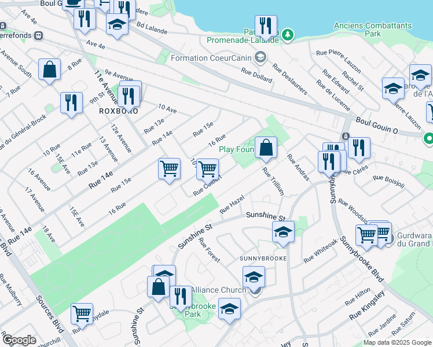Open the shopping bag marker at Play Fountain
Screen dimensions: 433x347
pos(266,148)
